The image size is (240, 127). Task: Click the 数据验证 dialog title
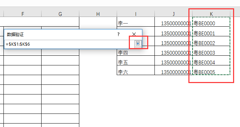(15, 34)
